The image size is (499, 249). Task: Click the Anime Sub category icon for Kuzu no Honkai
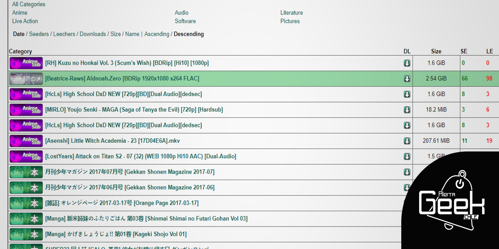tap(26, 63)
